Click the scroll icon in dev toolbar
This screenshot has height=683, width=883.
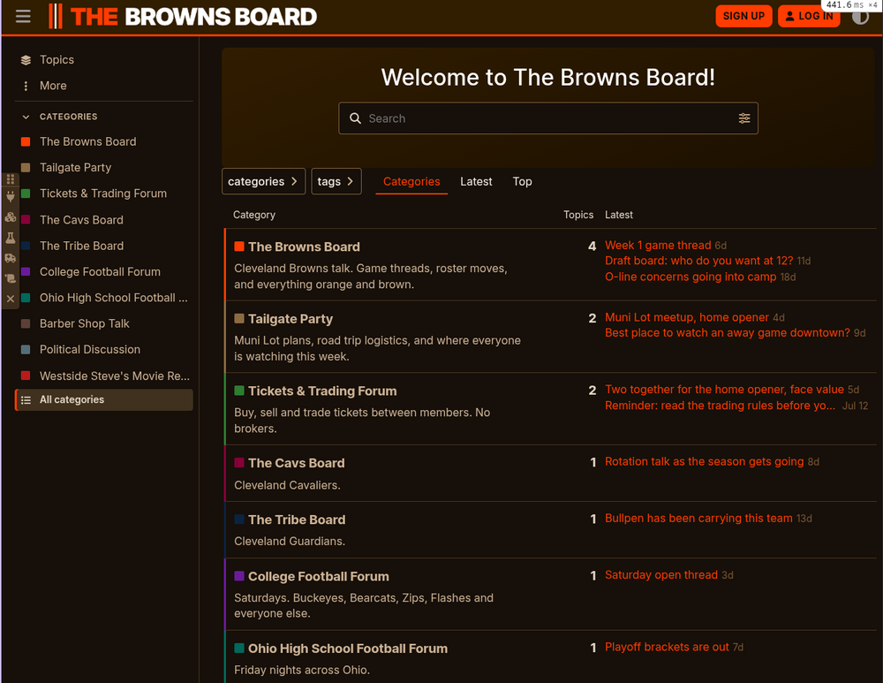point(10,278)
